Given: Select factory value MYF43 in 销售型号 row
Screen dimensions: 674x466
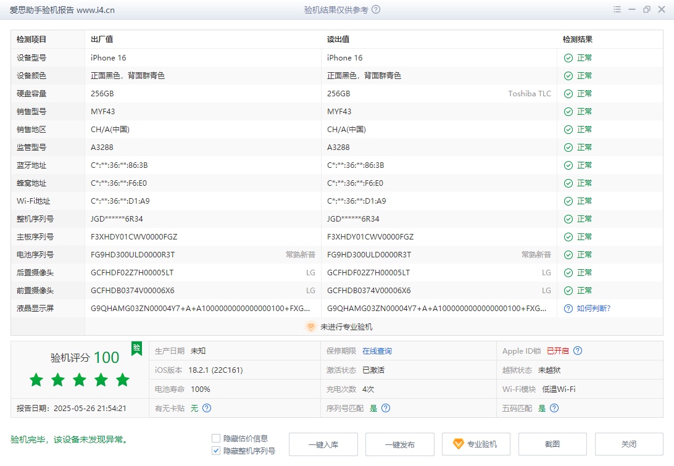Looking at the screenshot, I should (x=102, y=112).
